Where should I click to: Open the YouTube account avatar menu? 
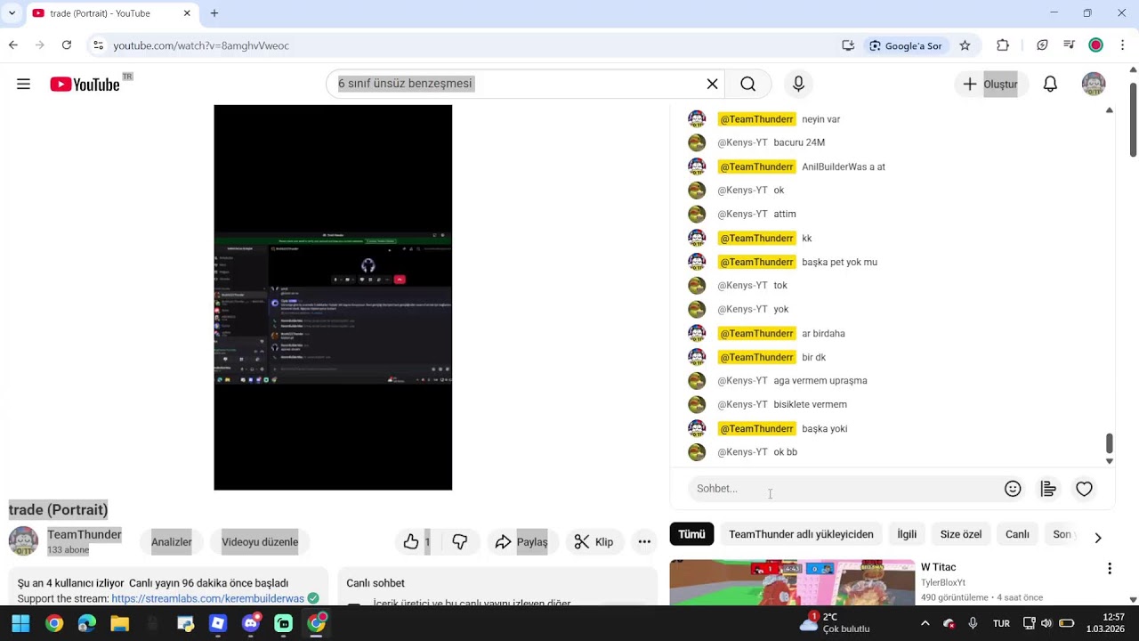point(1094,84)
